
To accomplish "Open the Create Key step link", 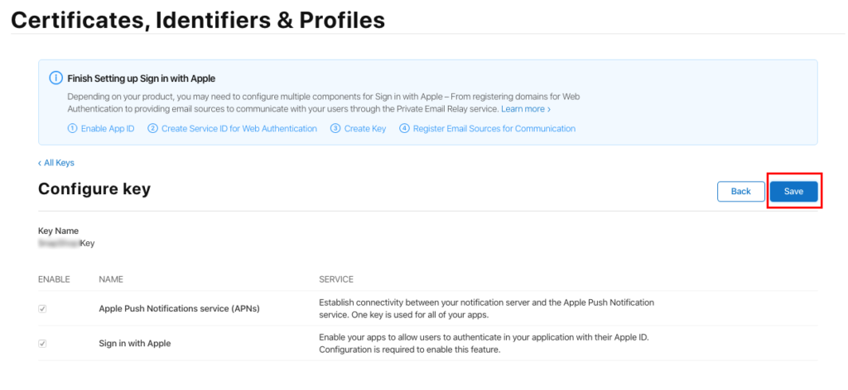I will [365, 128].
